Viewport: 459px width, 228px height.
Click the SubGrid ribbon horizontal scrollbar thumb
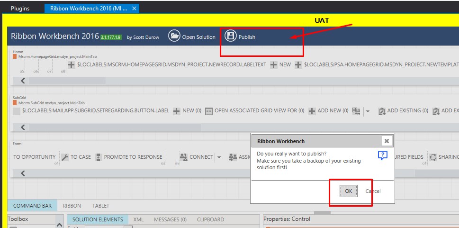point(115,127)
